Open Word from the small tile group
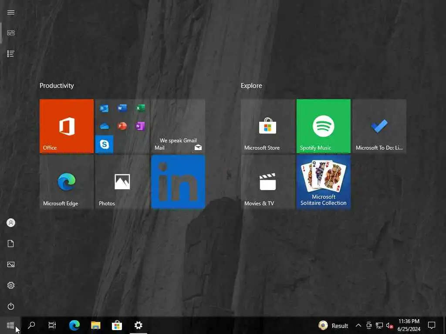This screenshot has height=334, width=446. tap(122, 108)
